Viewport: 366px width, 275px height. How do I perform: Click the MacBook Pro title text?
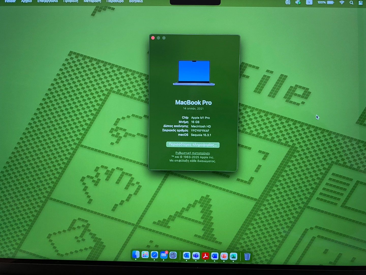click(193, 102)
